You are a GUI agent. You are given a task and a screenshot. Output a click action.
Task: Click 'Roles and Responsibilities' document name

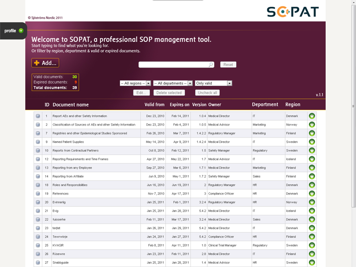pos(70,185)
